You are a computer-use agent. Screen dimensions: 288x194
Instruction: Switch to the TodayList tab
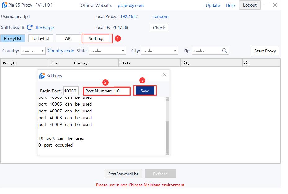(x=41, y=38)
